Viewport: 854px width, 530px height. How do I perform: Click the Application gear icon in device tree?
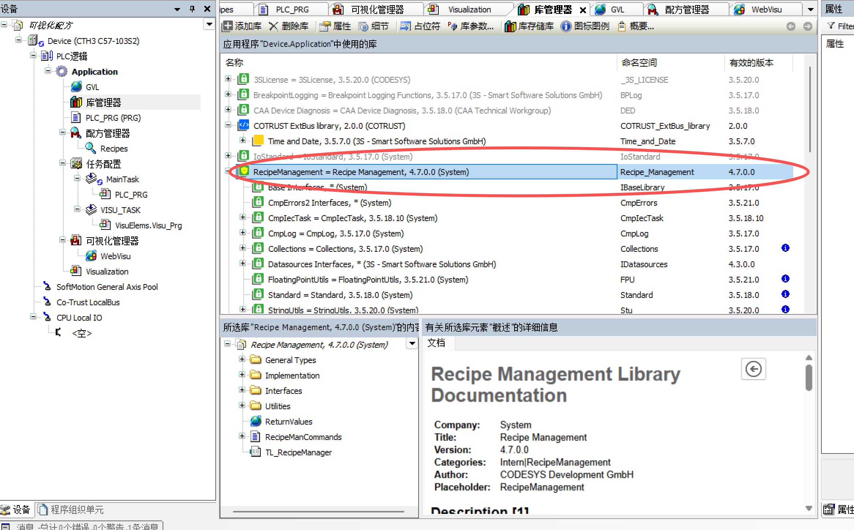(x=62, y=71)
